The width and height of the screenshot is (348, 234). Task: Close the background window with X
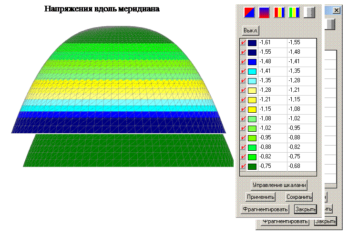coord(337,10)
